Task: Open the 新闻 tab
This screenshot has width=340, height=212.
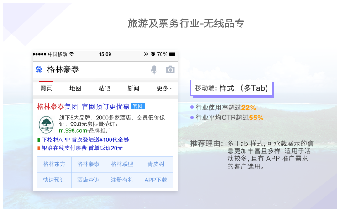Action: (133, 88)
